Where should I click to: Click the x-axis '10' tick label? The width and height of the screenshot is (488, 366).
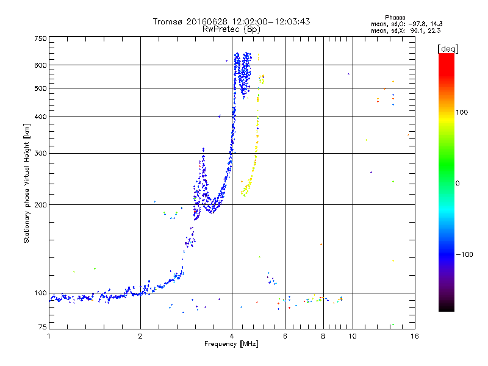tap(353, 336)
